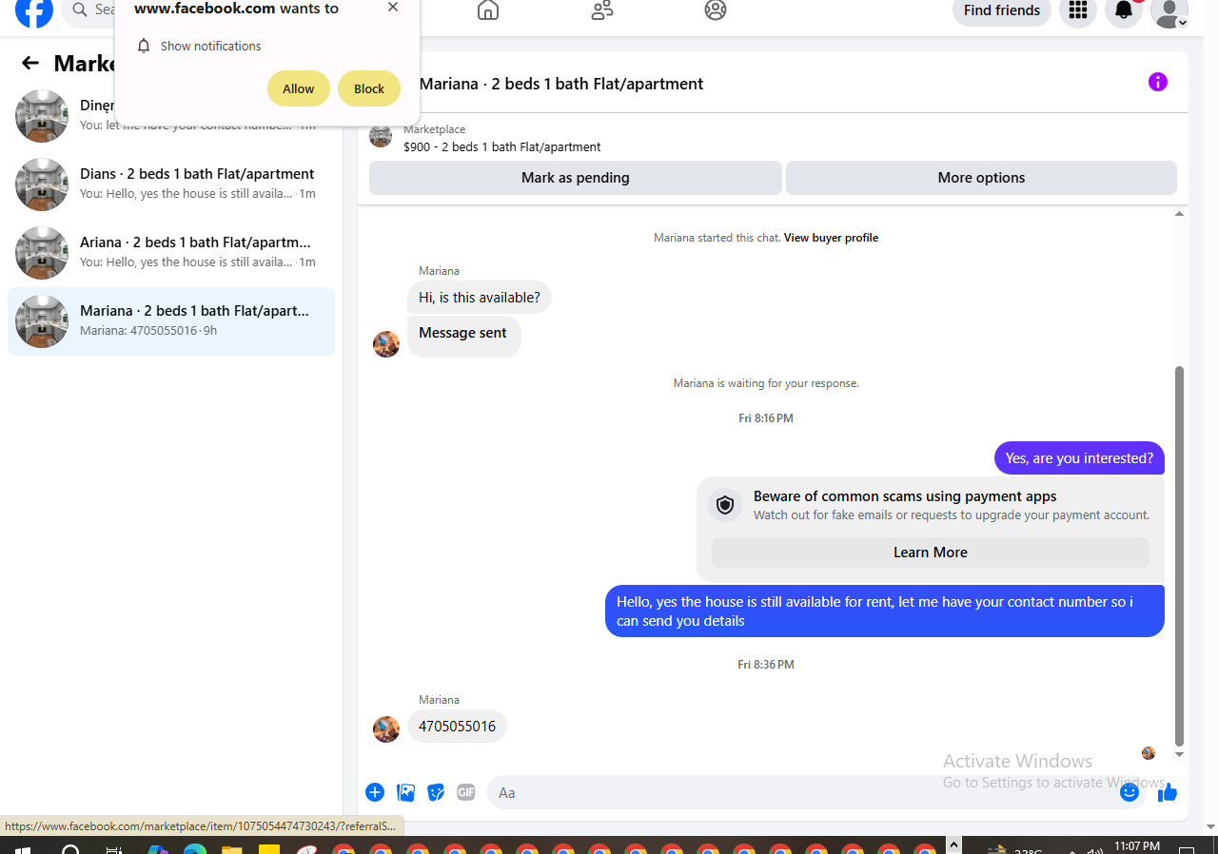Click the '$900 - 2 beds 1 bath' listing text
Viewport: 1218px width, 854px height.
[502, 147]
